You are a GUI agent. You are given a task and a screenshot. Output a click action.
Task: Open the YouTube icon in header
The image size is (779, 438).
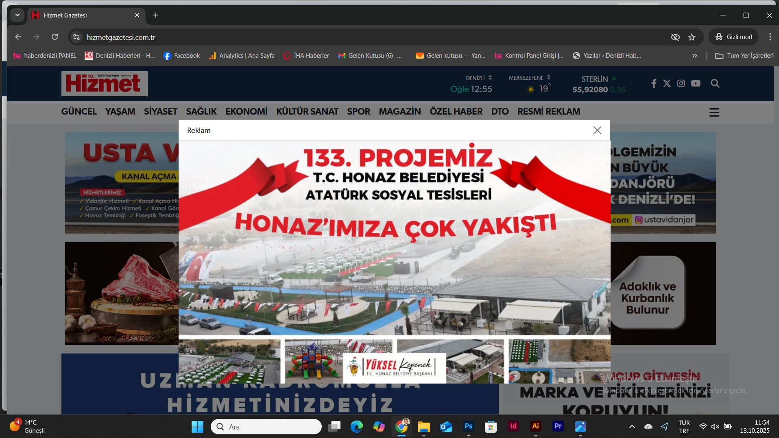(x=696, y=83)
